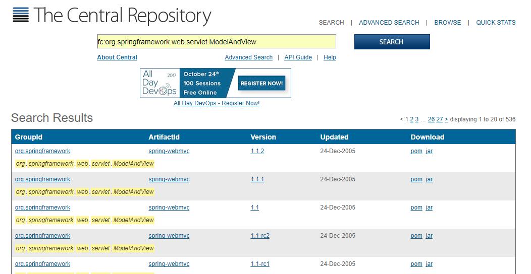
Task: Click the blue SEARCH button
Action: tap(392, 42)
